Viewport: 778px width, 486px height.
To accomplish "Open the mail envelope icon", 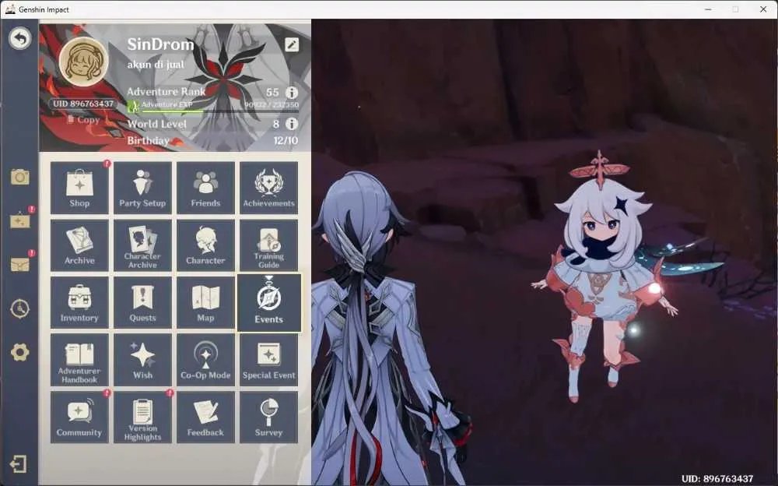I will [x=20, y=264].
